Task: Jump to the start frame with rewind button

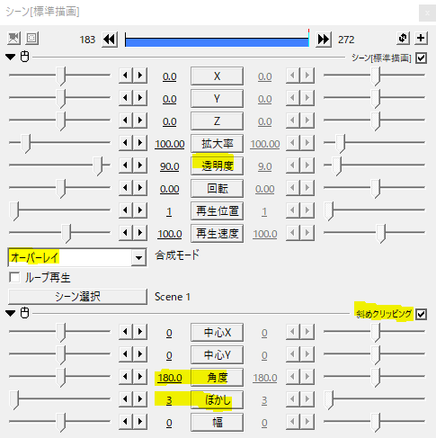Action: (110, 40)
